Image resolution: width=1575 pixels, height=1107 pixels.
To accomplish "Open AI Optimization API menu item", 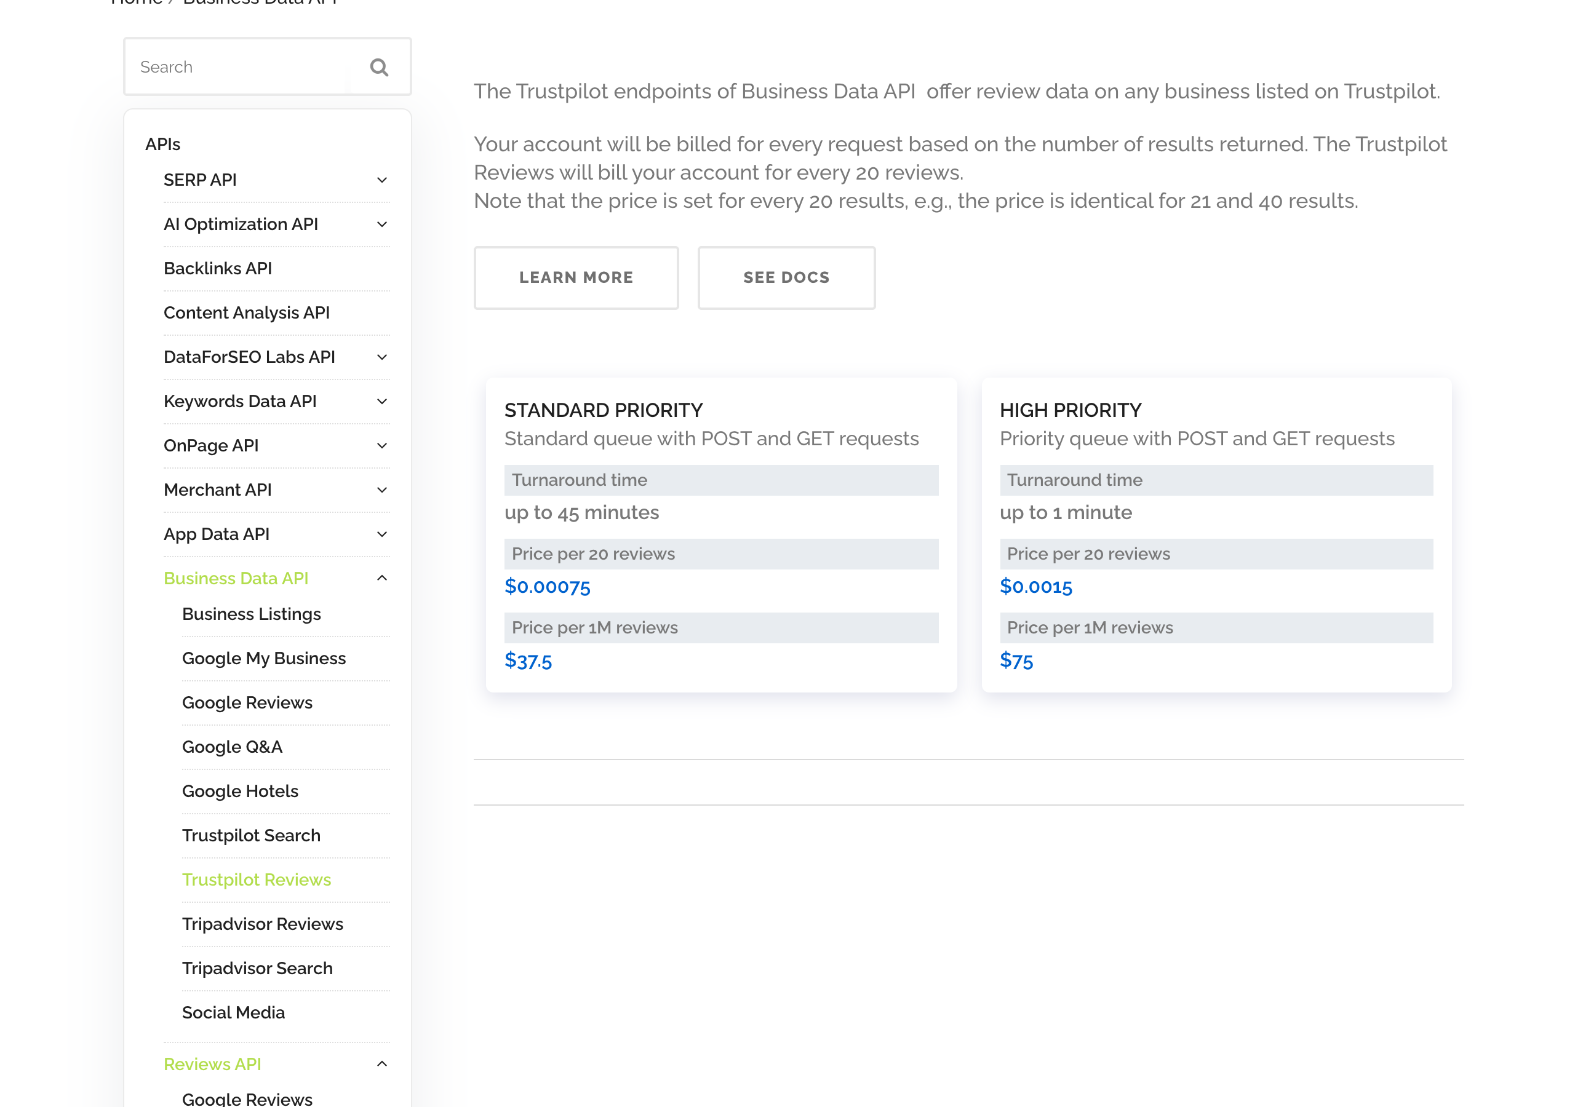I will tap(241, 224).
